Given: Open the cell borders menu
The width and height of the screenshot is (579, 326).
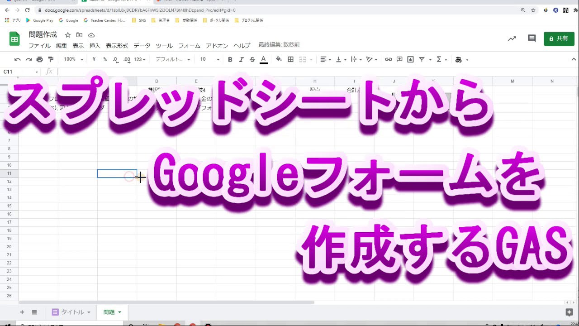Looking at the screenshot, I should coord(290,59).
